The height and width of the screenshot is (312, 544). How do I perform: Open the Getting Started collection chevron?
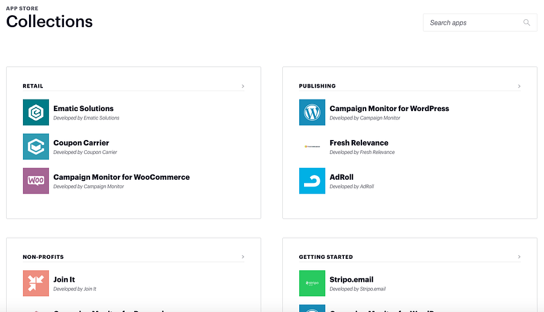point(519,256)
